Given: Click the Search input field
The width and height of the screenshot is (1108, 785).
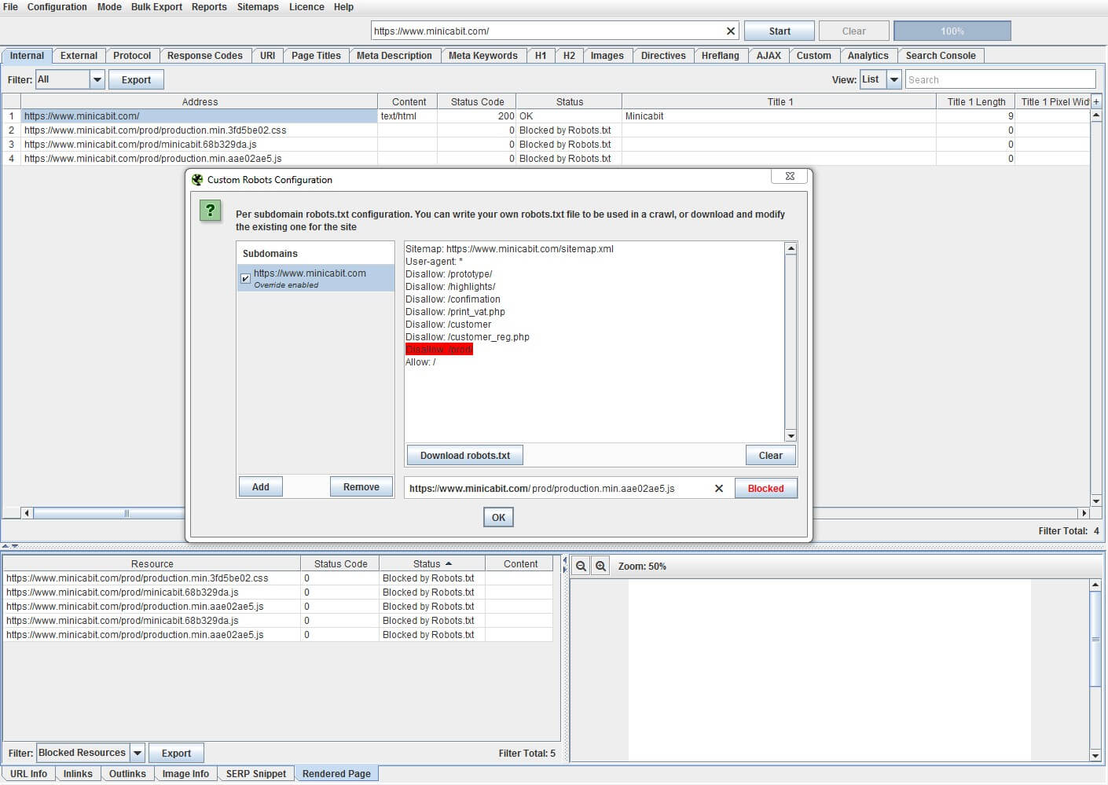Looking at the screenshot, I should 1000,80.
